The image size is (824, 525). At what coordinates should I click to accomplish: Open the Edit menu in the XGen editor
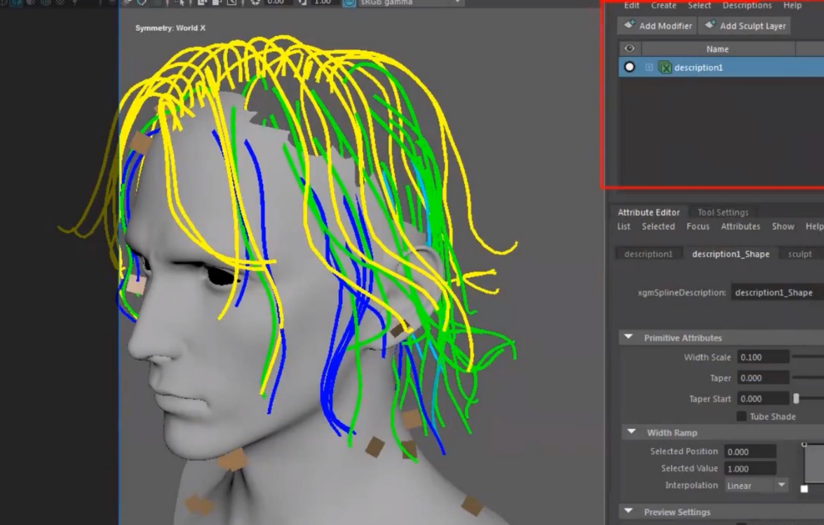[x=631, y=6]
